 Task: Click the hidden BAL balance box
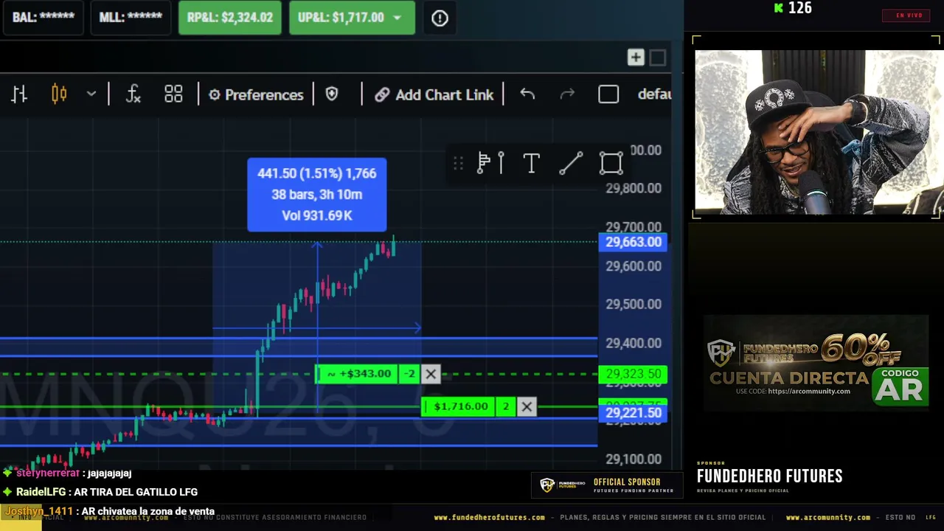44,18
